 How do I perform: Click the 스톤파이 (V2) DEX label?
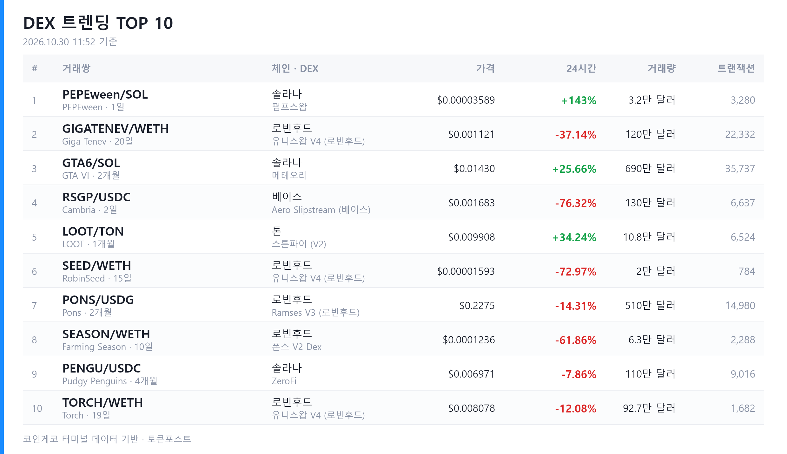(299, 244)
